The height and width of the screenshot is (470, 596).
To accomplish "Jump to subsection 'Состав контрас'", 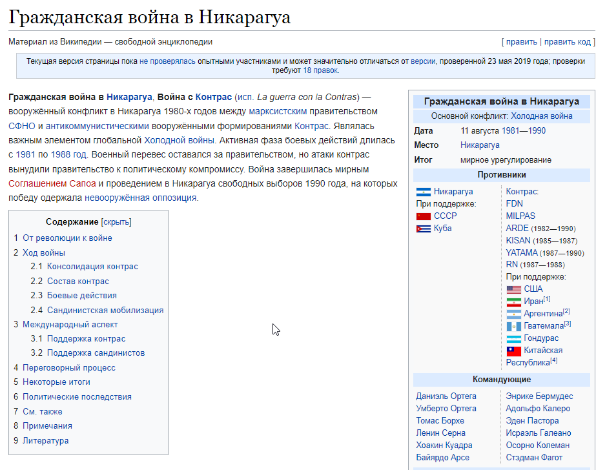I will [x=78, y=281].
